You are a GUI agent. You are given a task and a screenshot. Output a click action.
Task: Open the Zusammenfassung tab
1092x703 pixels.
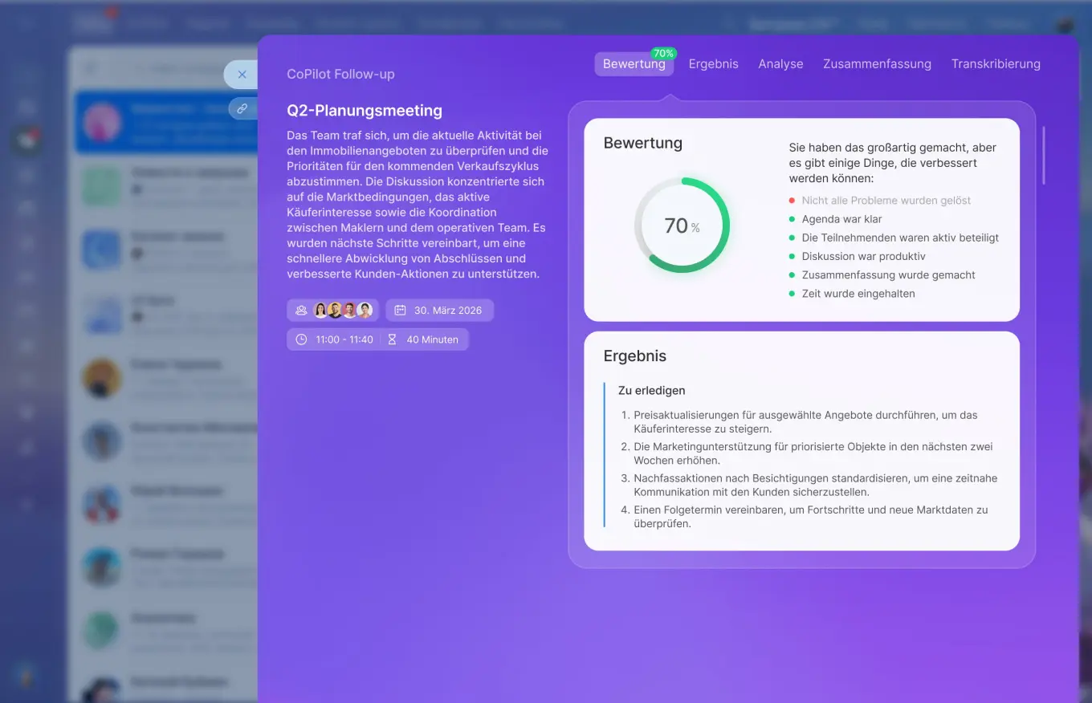click(x=877, y=64)
